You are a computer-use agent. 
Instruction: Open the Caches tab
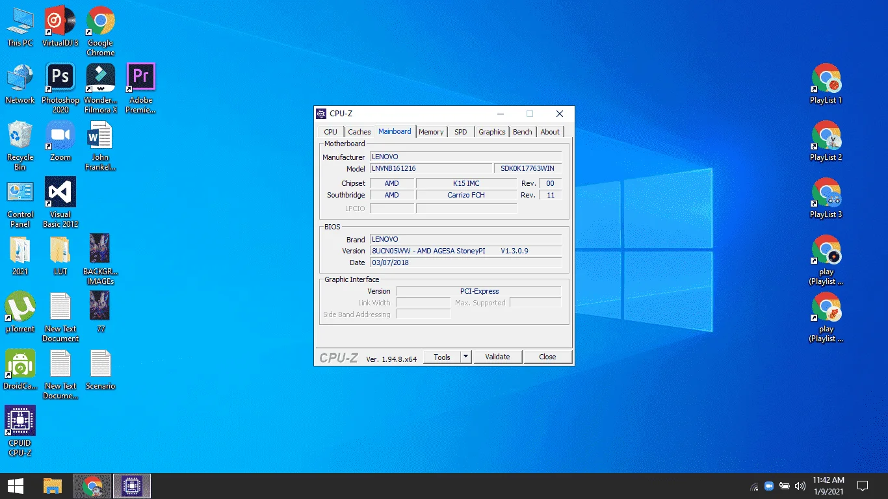pyautogui.click(x=359, y=132)
